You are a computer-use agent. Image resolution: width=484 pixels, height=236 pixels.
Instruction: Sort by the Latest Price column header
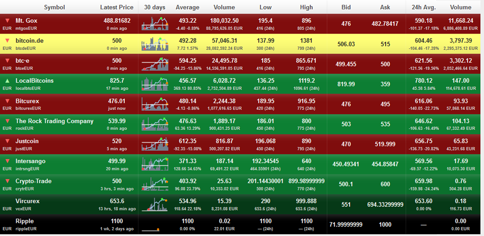[x=117, y=7]
